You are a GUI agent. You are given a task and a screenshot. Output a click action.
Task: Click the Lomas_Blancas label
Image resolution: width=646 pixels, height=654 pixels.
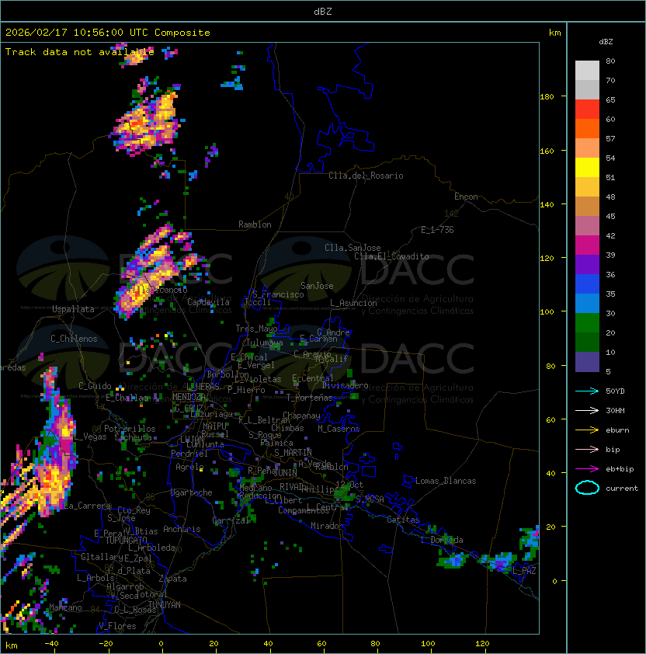click(446, 481)
